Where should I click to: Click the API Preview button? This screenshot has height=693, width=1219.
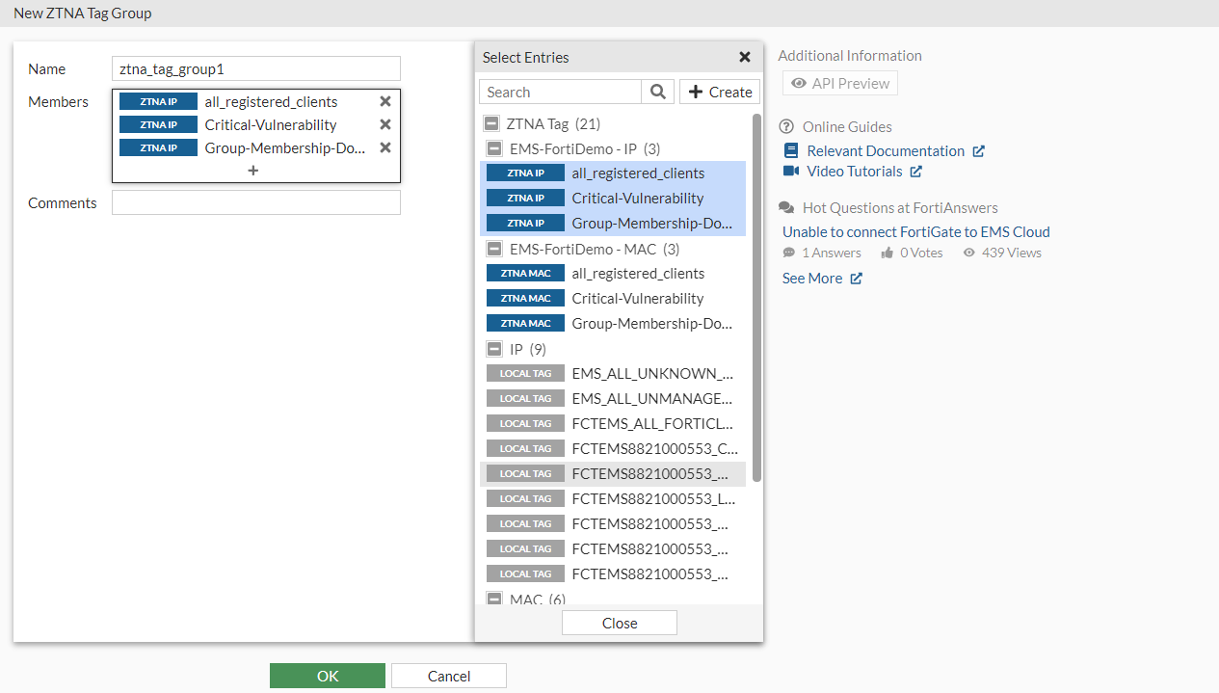pyautogui.click(x=839, y=83)
